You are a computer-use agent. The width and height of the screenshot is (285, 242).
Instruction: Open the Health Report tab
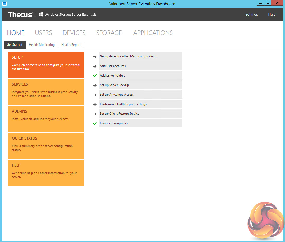pos(71,45)
